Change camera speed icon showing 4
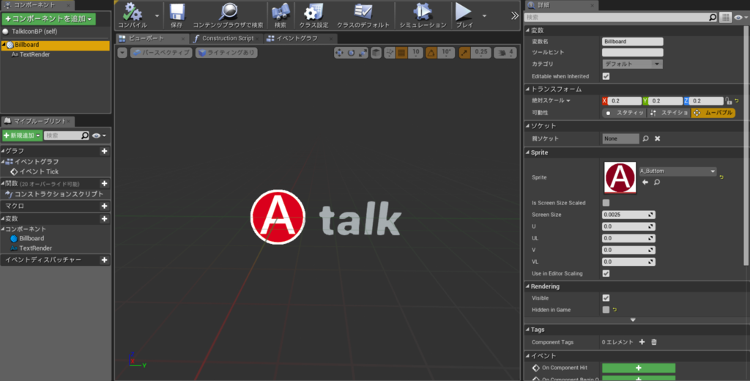This screenshot has width=750, height=381. point(505,53)
